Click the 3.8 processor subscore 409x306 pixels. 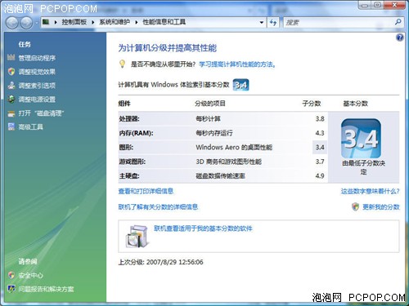point(320,119)
